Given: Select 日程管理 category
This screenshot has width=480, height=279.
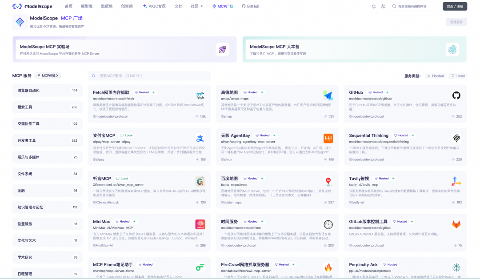Looking at the screenshot, I should click(48, 274).
